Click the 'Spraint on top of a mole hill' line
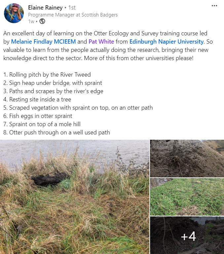 [42, 124]
